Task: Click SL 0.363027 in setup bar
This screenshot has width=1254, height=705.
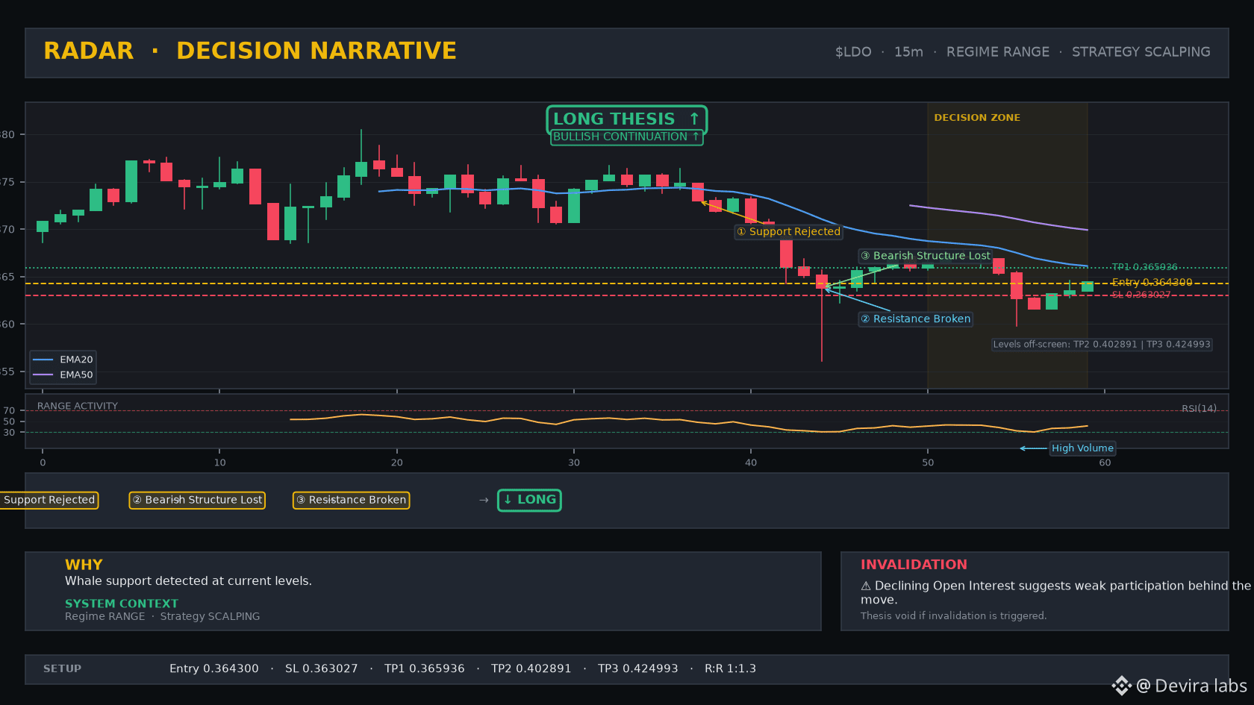Action: point(322,669)
